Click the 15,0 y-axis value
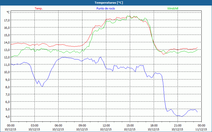The height and width of the screenshot is (132, 212). click(x=7, y=35)
